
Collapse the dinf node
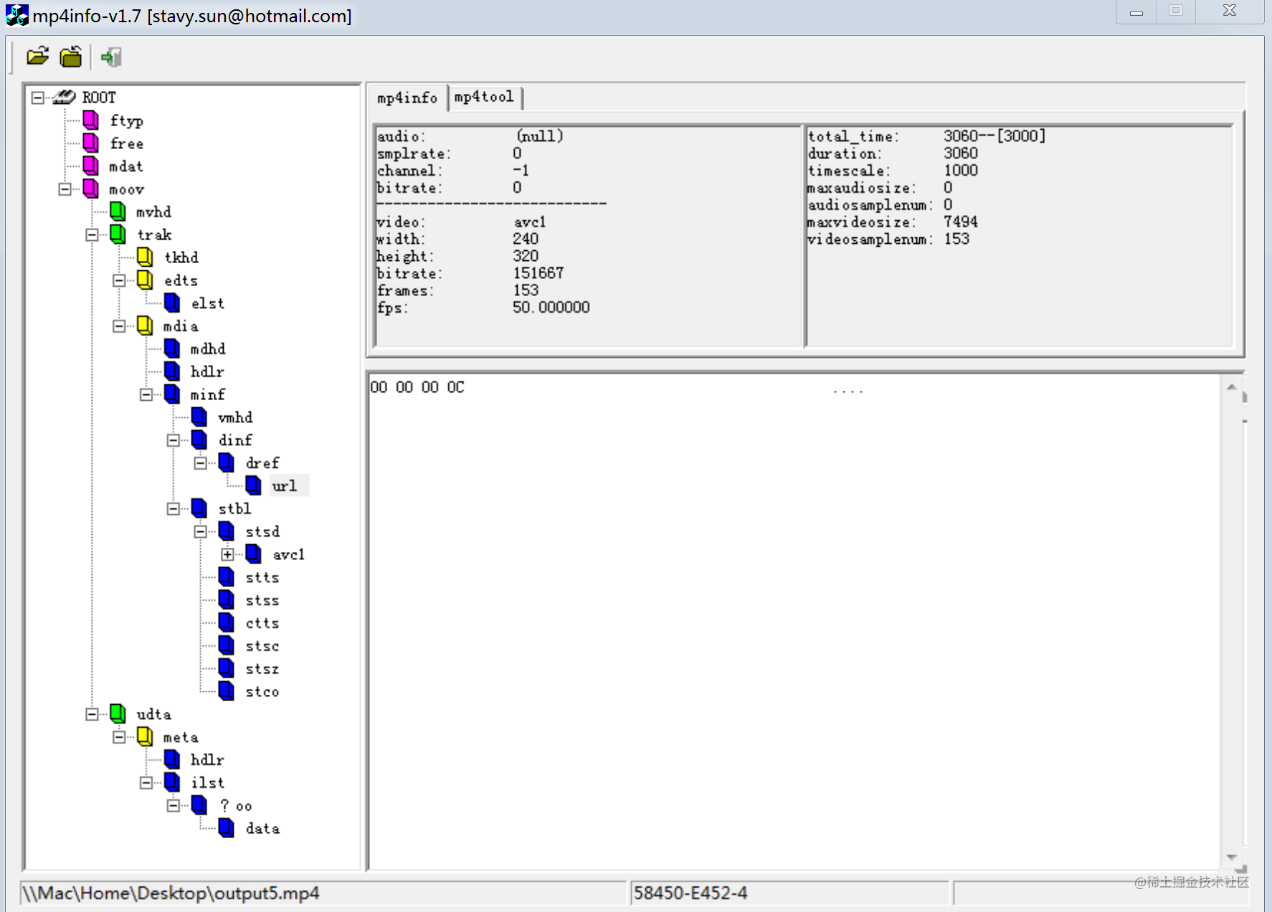pos(173,440)
